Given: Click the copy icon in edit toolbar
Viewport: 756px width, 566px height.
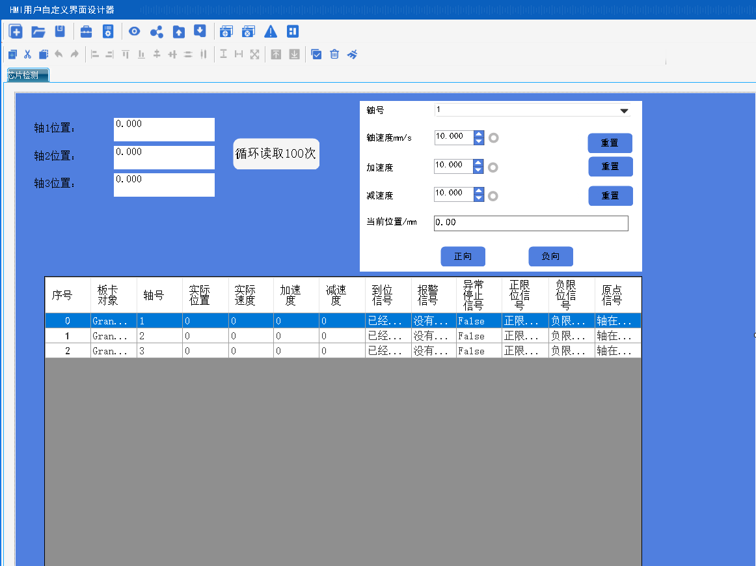Looking at the screenshot, I should pos(13,55).
